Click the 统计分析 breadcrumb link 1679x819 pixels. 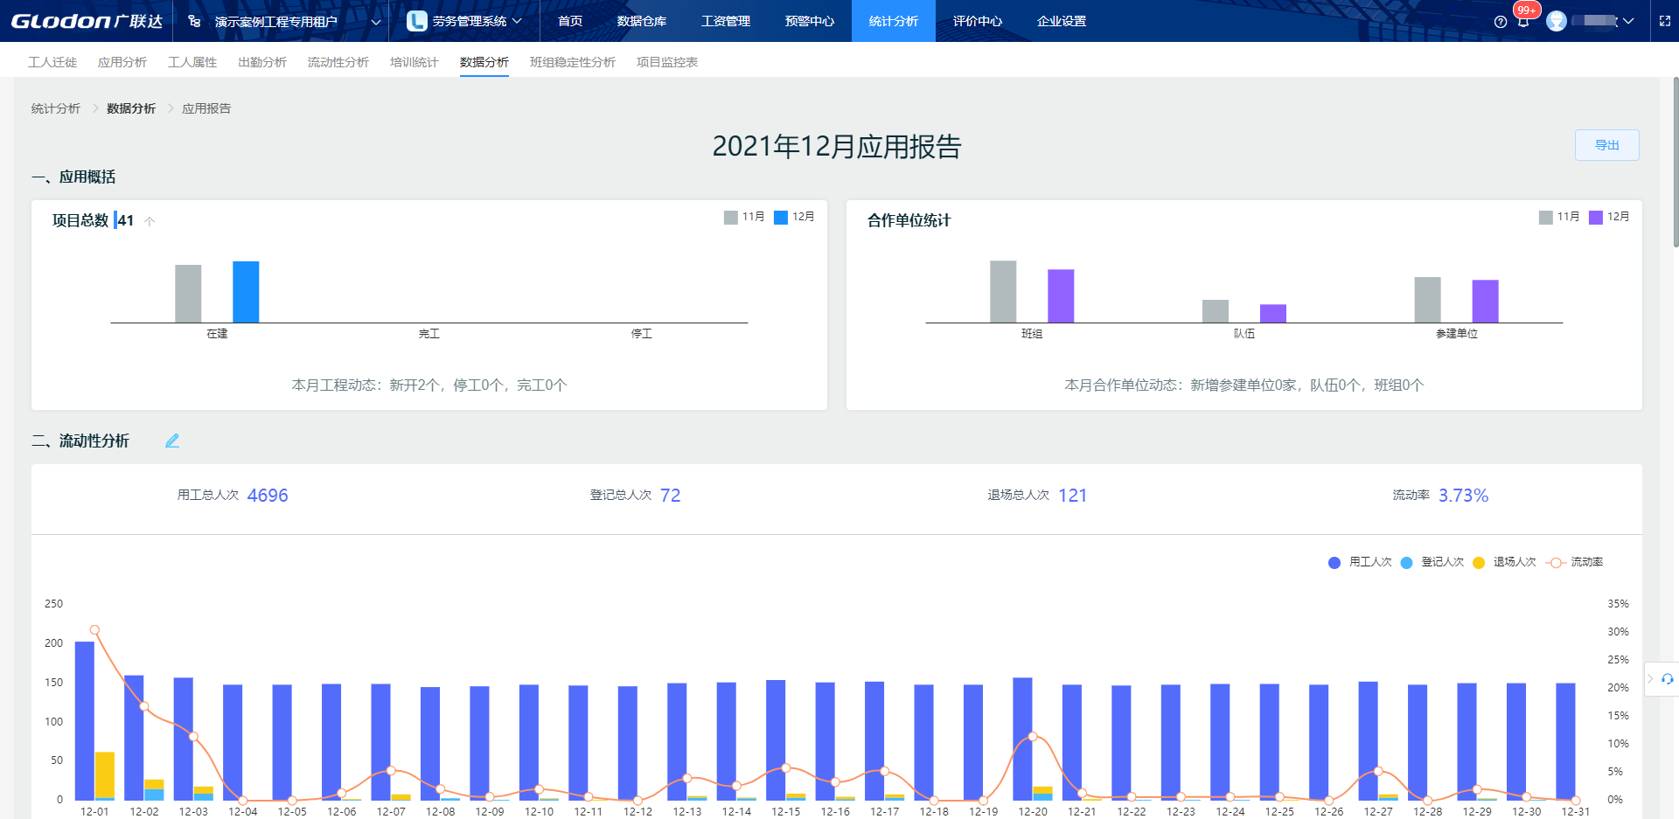pos(56,108)
